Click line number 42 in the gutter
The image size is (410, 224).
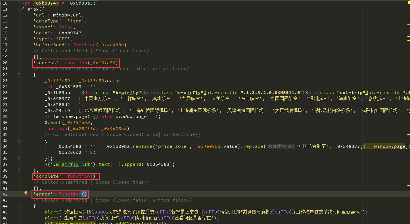tap(5, 194)
